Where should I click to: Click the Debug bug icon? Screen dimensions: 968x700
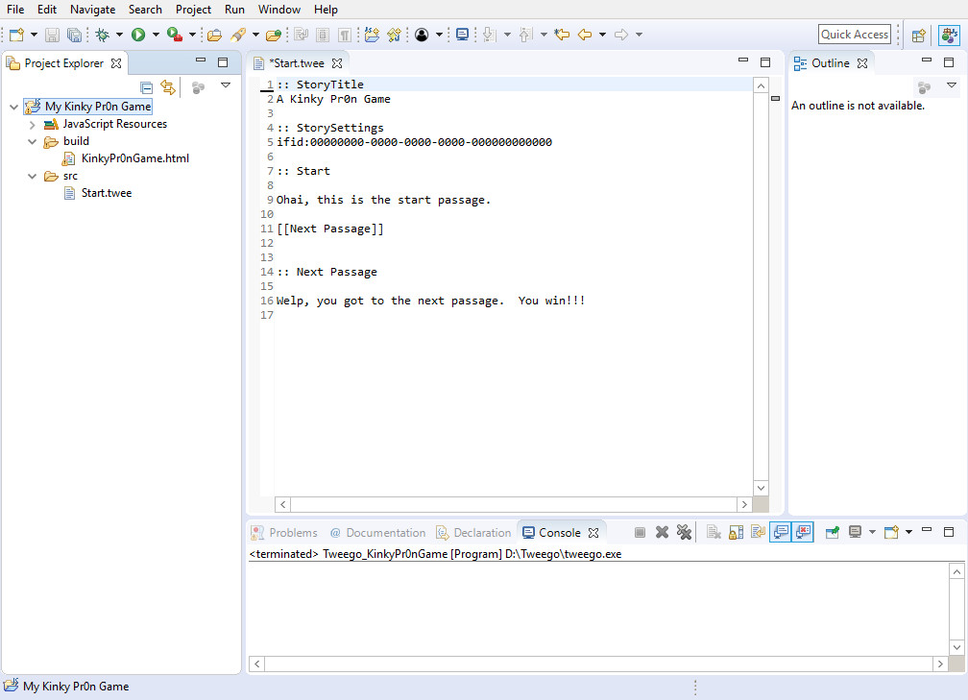click(x=103, y=35)
